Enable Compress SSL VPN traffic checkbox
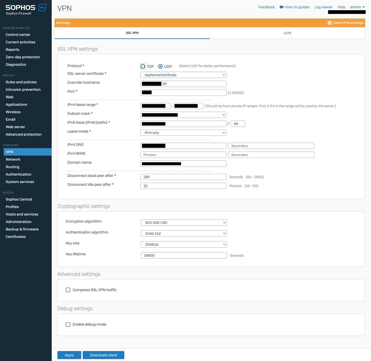This screenshot has height=361, width=371. (x=68, y=290)
